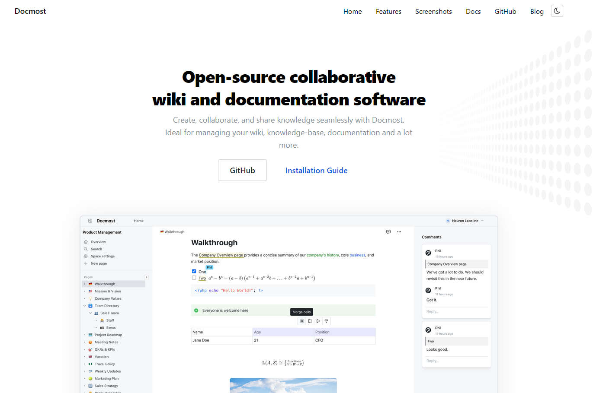Click the PHP Hello World code block

coord(283,291)
